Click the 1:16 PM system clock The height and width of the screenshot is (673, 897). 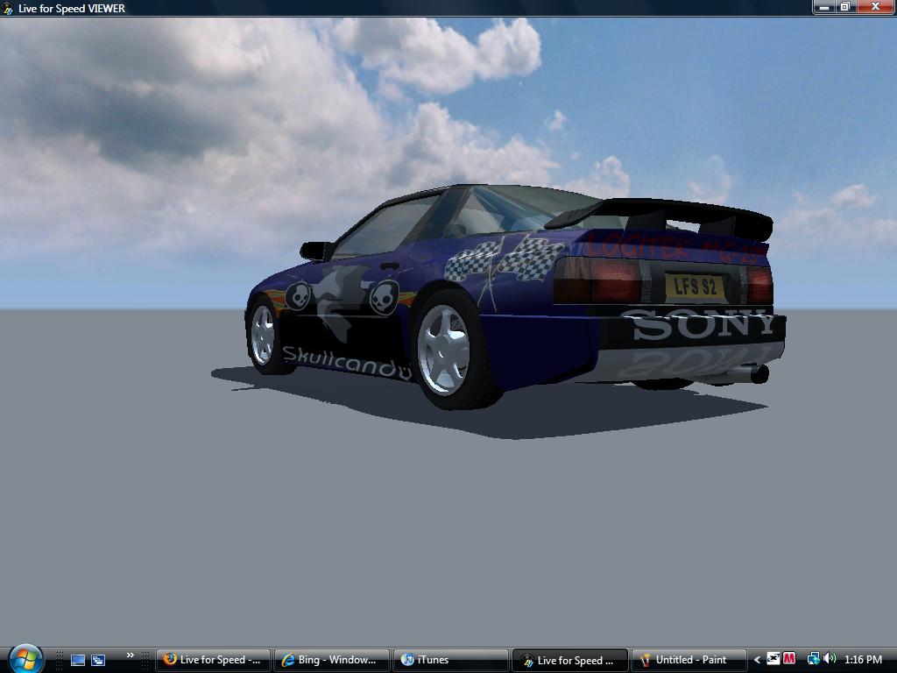click(x=863, y=660)
